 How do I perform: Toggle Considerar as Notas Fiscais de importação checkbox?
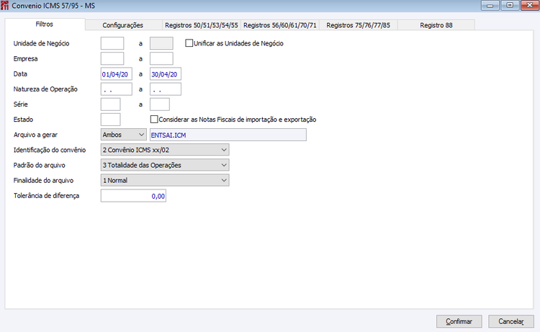coord(154,119)
